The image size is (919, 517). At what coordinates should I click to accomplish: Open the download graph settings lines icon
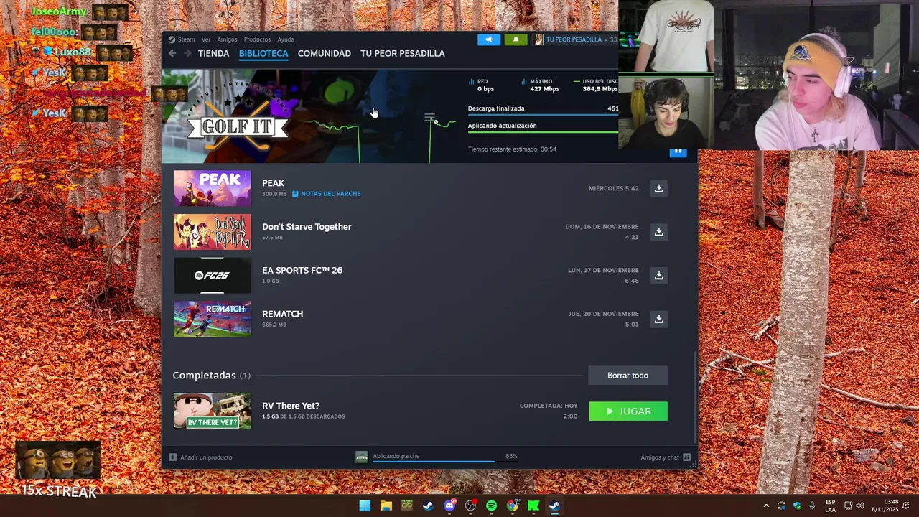tap(429, 117)
